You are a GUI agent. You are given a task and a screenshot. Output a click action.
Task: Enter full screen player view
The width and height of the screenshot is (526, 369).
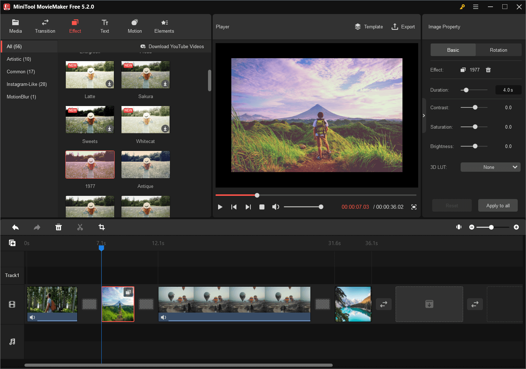coord(414,207)
